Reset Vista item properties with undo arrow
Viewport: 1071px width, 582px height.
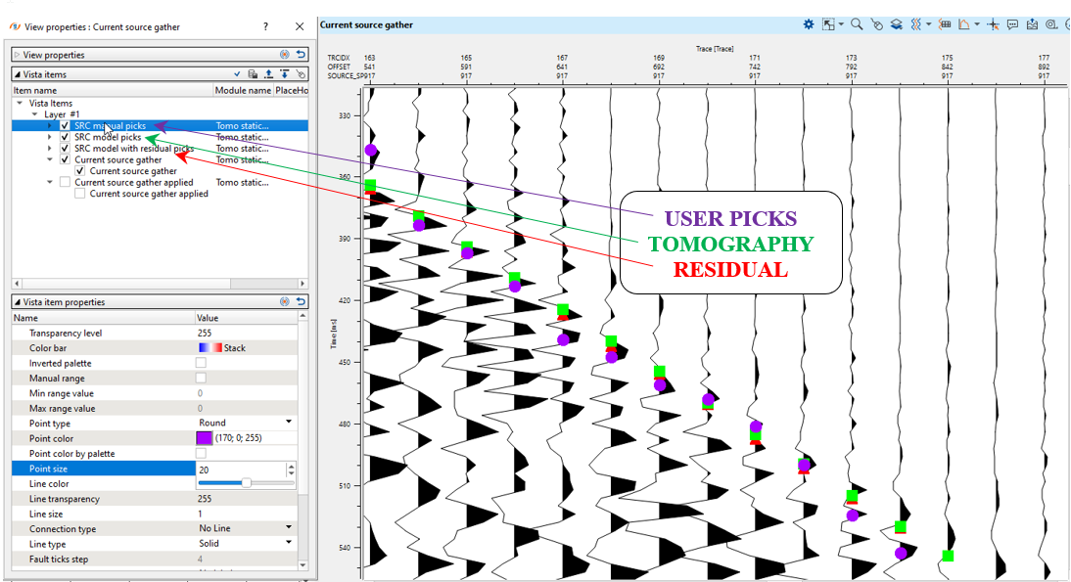(301, 302)
